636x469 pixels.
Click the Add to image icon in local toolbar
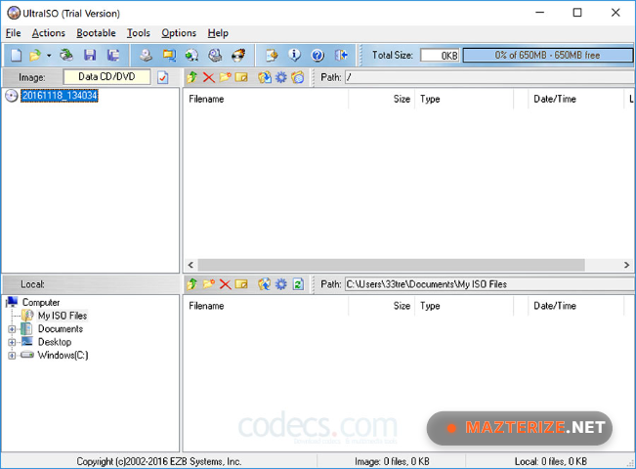265,284
